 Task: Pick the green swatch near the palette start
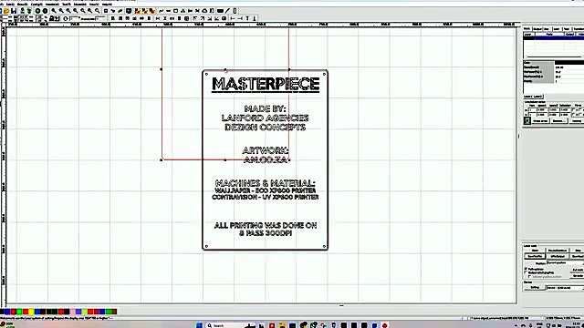tap(19, 312)
